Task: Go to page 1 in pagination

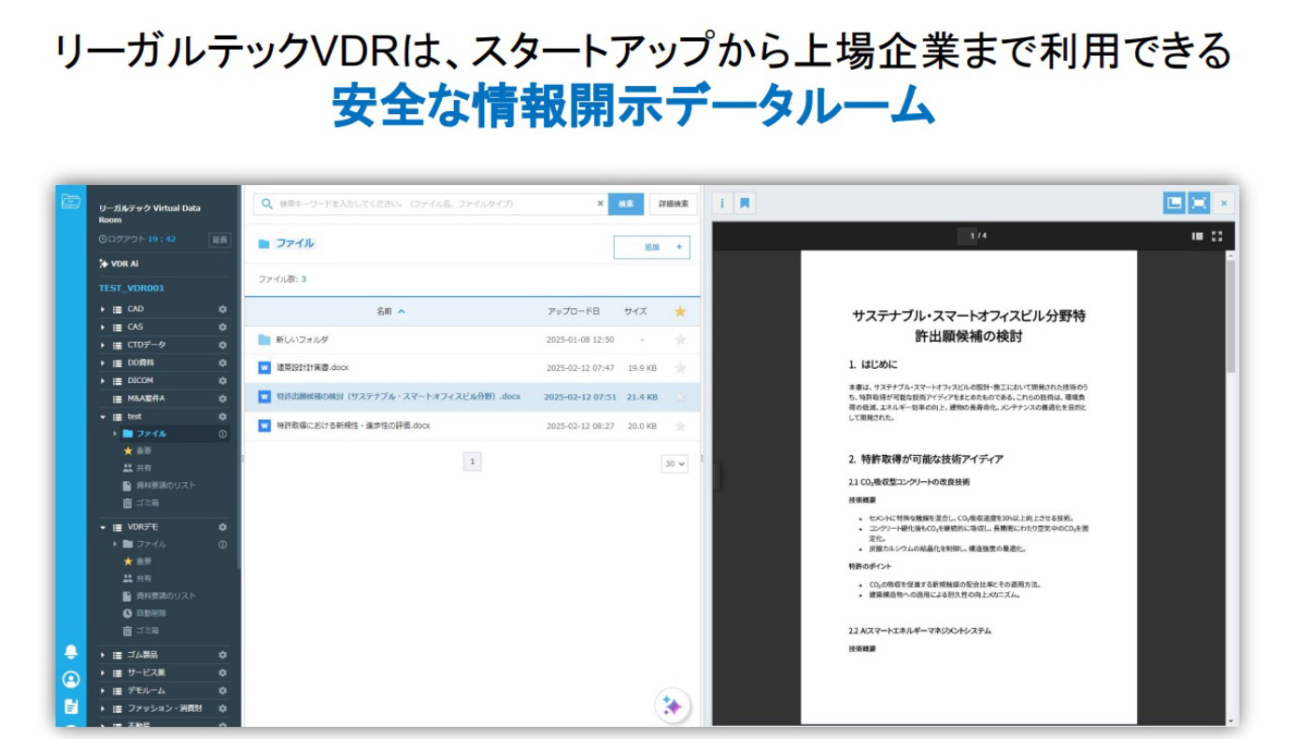Action: tap(473, 462)
